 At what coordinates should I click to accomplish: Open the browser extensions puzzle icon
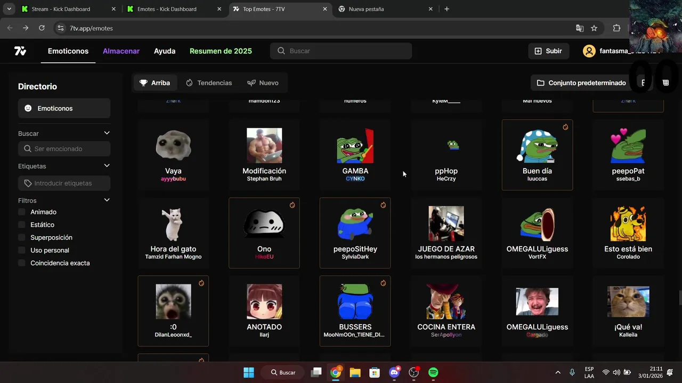[616, 28]
